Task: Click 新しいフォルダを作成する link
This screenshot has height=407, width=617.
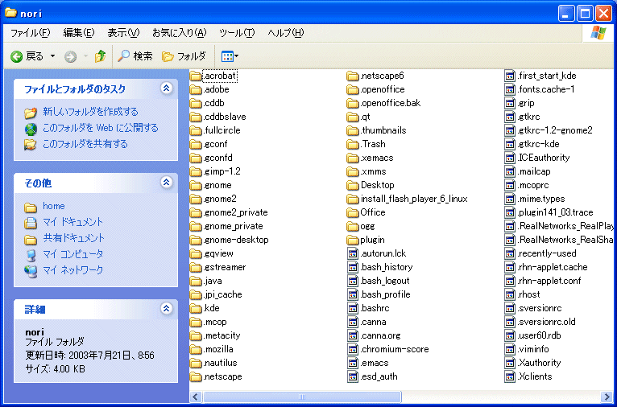Action: [x=90, y=112]
